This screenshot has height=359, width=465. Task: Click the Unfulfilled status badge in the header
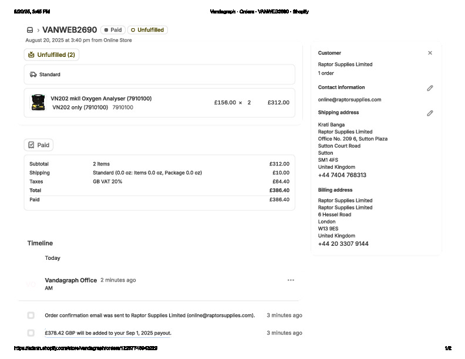(147, 30)
